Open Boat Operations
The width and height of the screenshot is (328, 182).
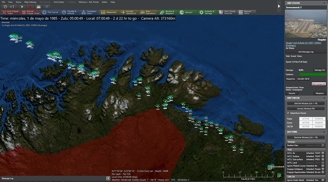(148, 12)
